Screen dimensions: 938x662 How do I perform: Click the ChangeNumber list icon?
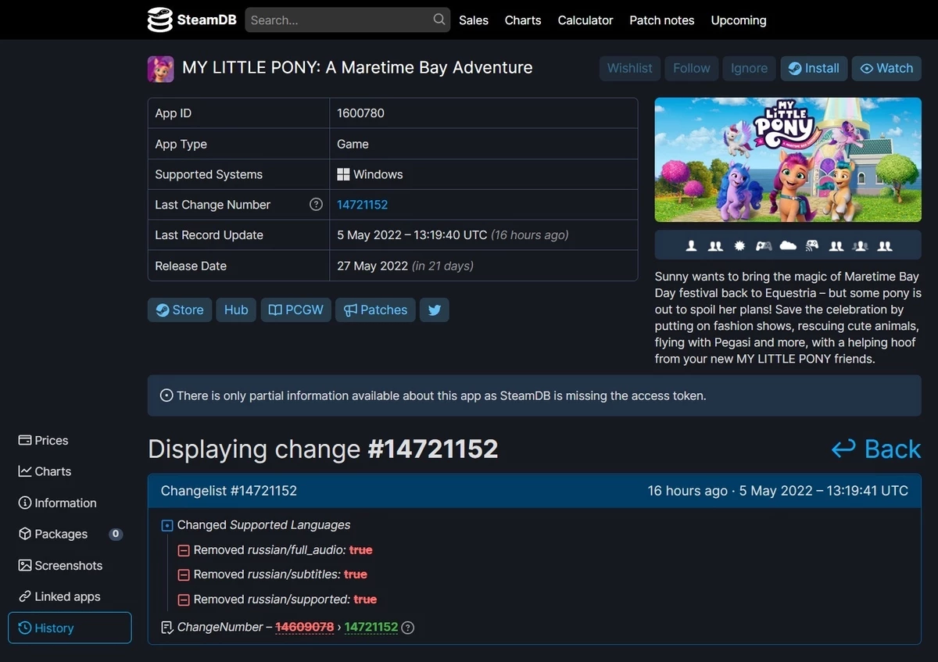(x=166, y=628)
